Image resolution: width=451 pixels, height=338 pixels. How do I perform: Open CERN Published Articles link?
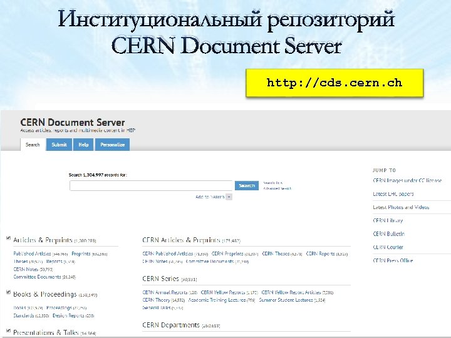pyautogui.click(x=167, y=253)
